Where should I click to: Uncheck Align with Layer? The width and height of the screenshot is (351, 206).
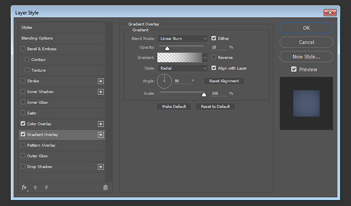(x=214, y=68)
